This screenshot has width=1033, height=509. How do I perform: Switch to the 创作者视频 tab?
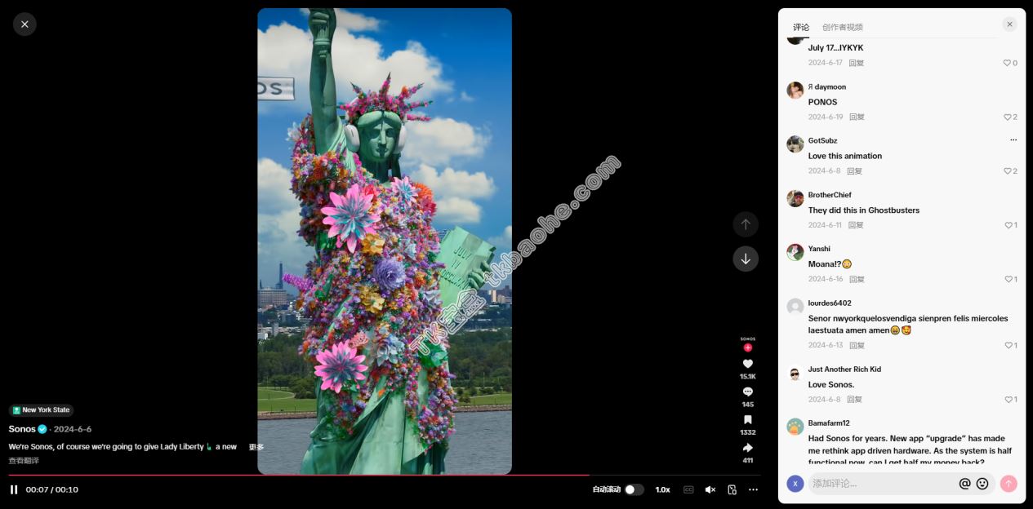(843, 27)
